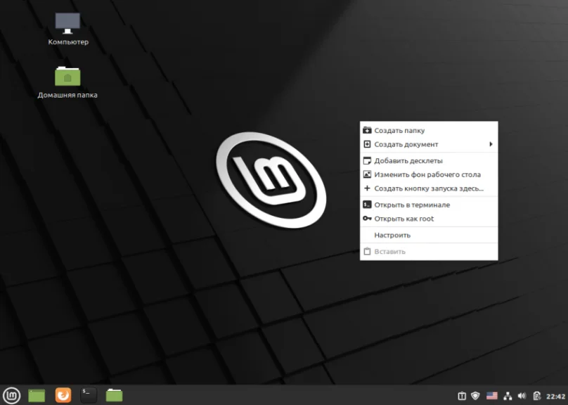Open the network connections tray icon
Viewport: 568px width, 405px height.
click(x=507, y=396)
